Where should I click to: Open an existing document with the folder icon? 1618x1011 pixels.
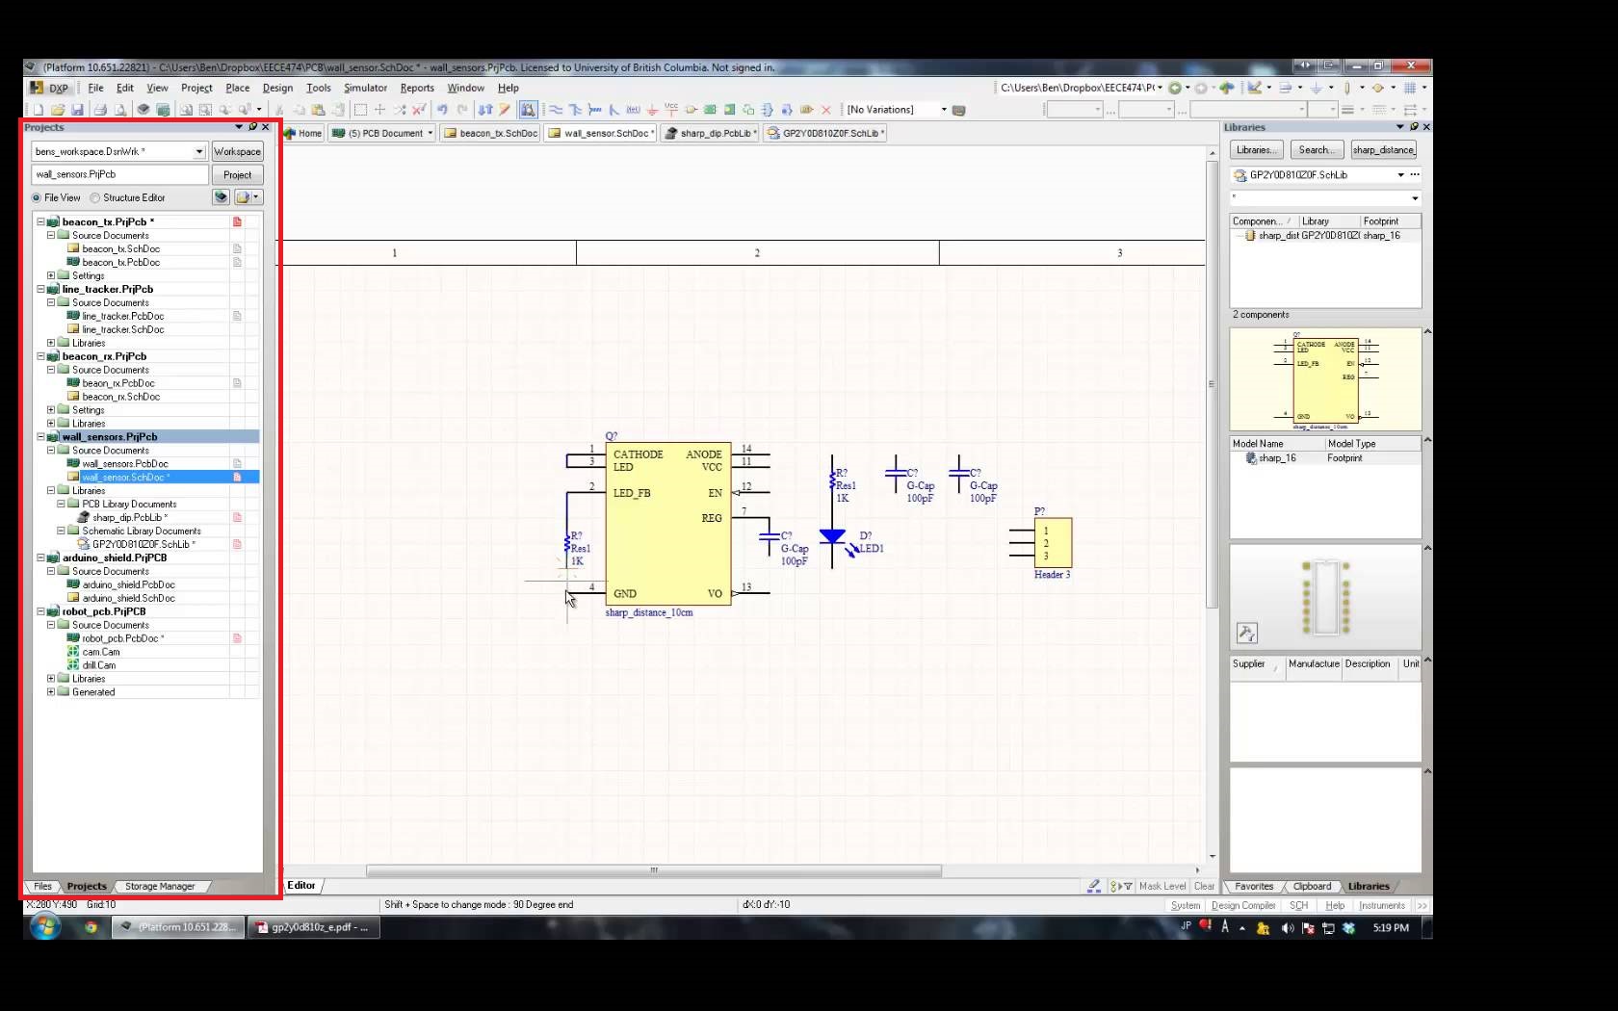(58, 110)
